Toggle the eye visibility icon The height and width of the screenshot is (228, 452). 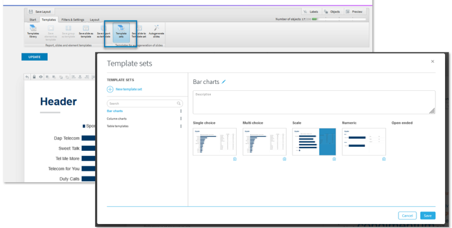click(x=41, y=77)
